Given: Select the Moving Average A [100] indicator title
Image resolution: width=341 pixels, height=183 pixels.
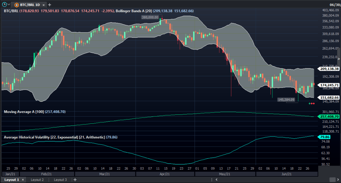Looking at the screenshot, I should (x=24, y=112).
